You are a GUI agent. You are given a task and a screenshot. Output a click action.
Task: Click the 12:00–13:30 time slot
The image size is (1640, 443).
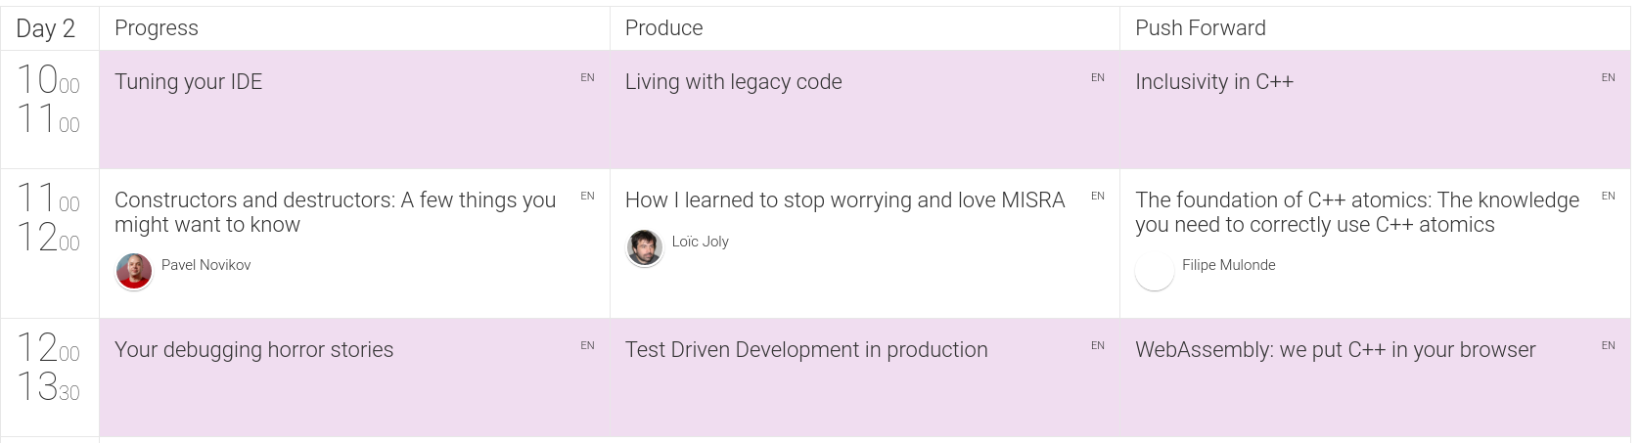click(49, 369)
